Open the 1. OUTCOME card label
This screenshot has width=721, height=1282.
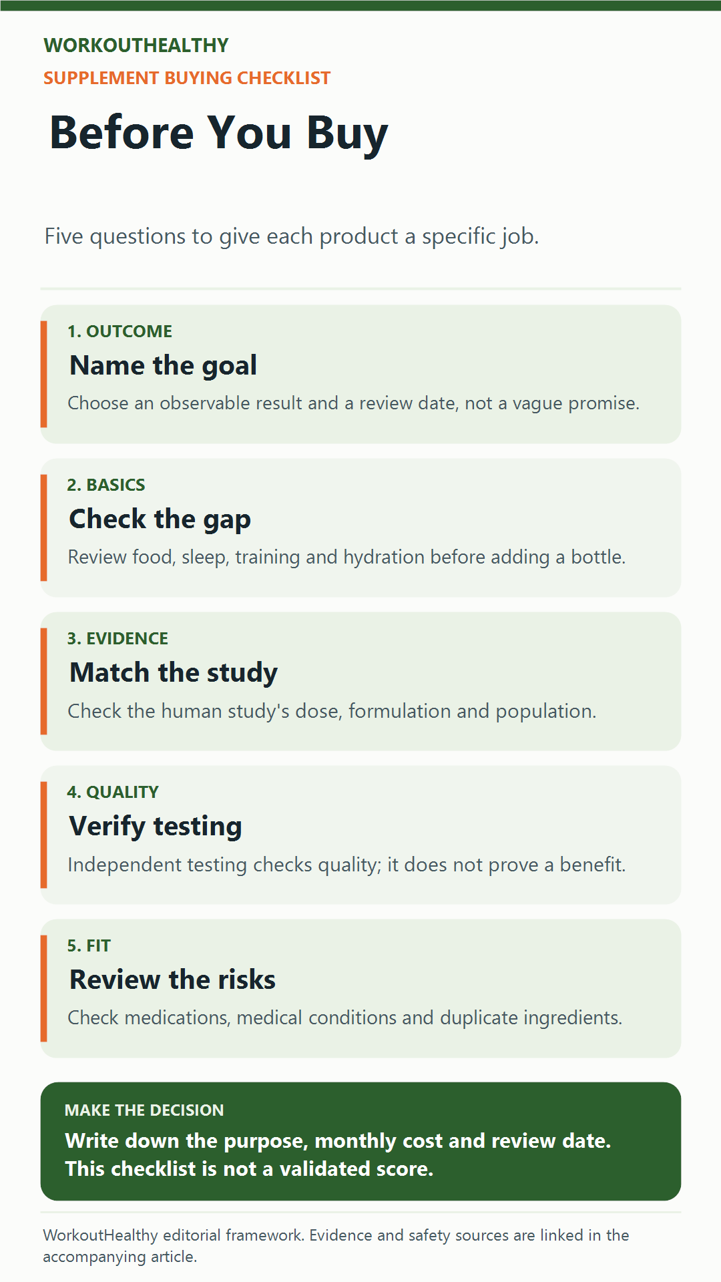(x=119, y=331)
